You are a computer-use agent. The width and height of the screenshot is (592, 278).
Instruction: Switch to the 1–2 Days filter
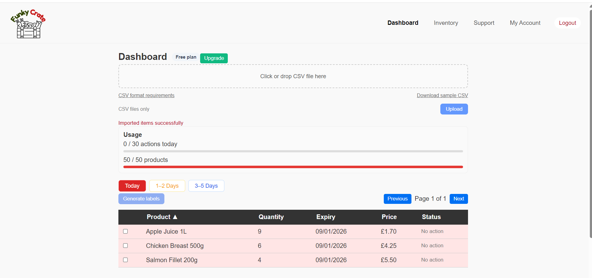[x=167, y=186]
